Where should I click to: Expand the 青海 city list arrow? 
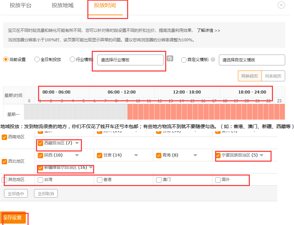(x=195, y=155)
